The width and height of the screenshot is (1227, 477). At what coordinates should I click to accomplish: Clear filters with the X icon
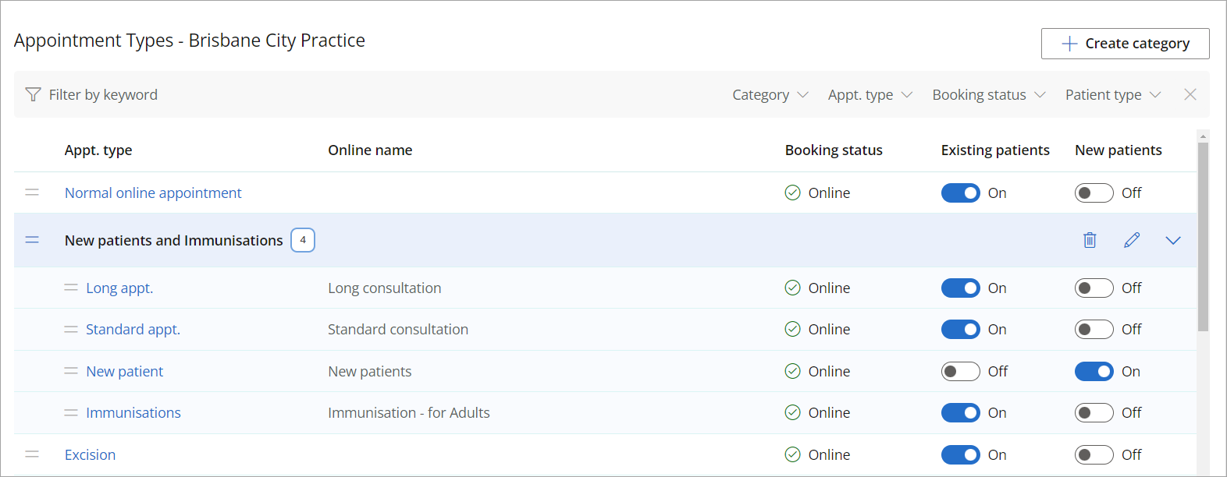[x=1190, y=94]
